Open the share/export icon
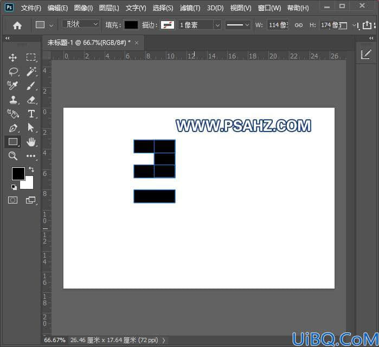This screenshot has width=379, height=347. point(367,25)
